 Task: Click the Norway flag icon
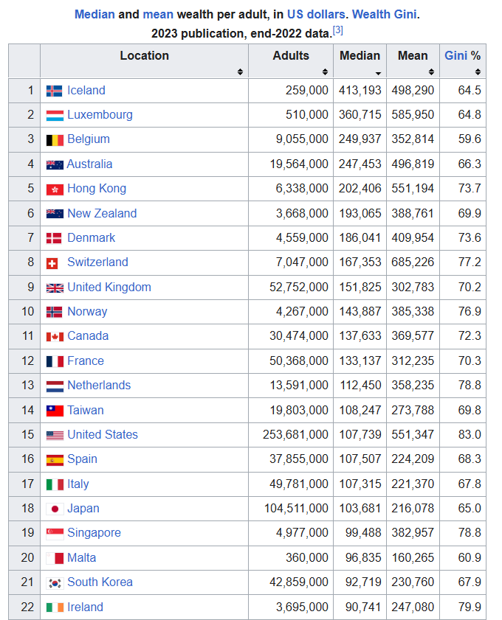(54, 313)
